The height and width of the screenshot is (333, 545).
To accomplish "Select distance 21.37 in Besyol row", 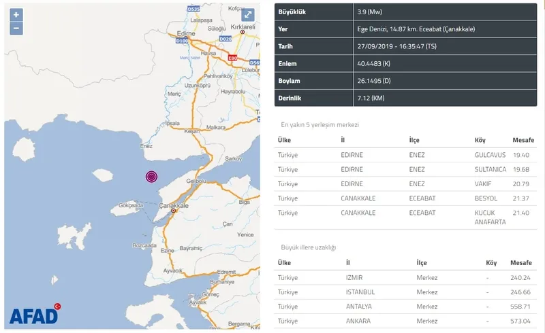I will [x=520, y=198].
